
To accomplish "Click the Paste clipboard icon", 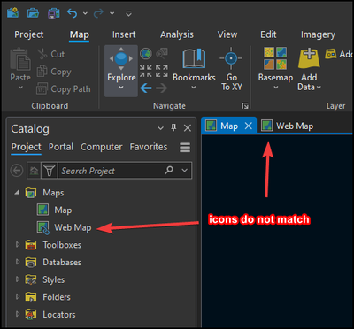I will coord(20,59).
